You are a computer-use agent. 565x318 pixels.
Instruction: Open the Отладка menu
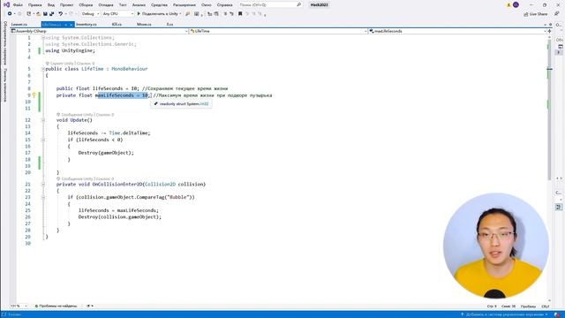(106, 4)
